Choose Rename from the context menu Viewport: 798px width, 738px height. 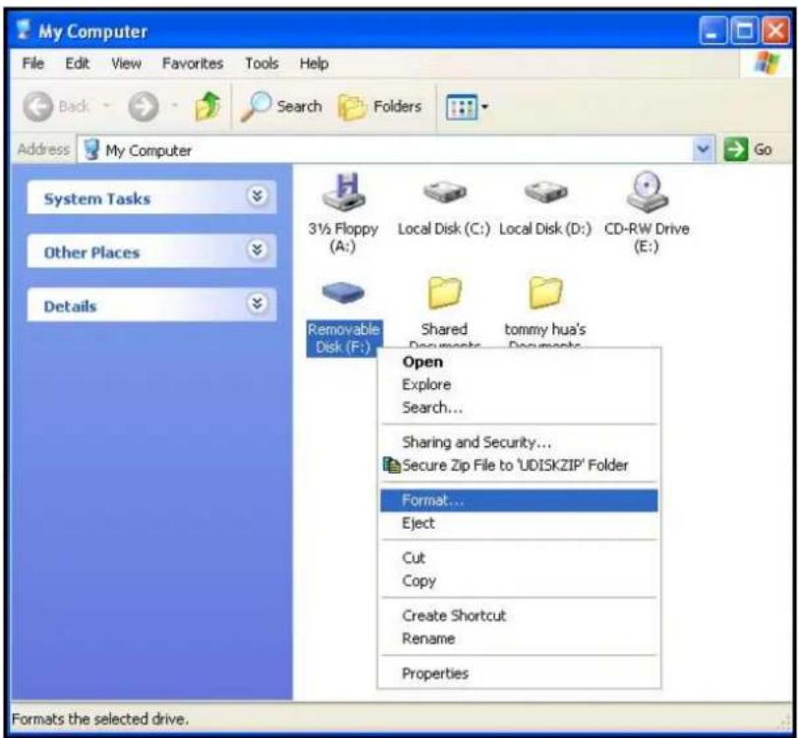pos(519,638)
